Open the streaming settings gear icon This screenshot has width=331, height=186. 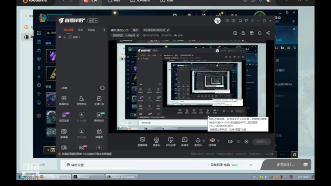tap(246, 141)
